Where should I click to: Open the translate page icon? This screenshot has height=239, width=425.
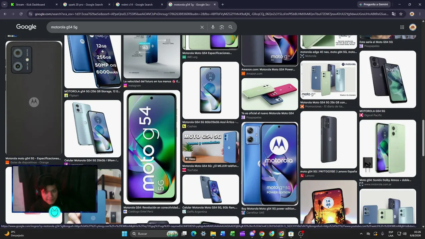point(394,14)
